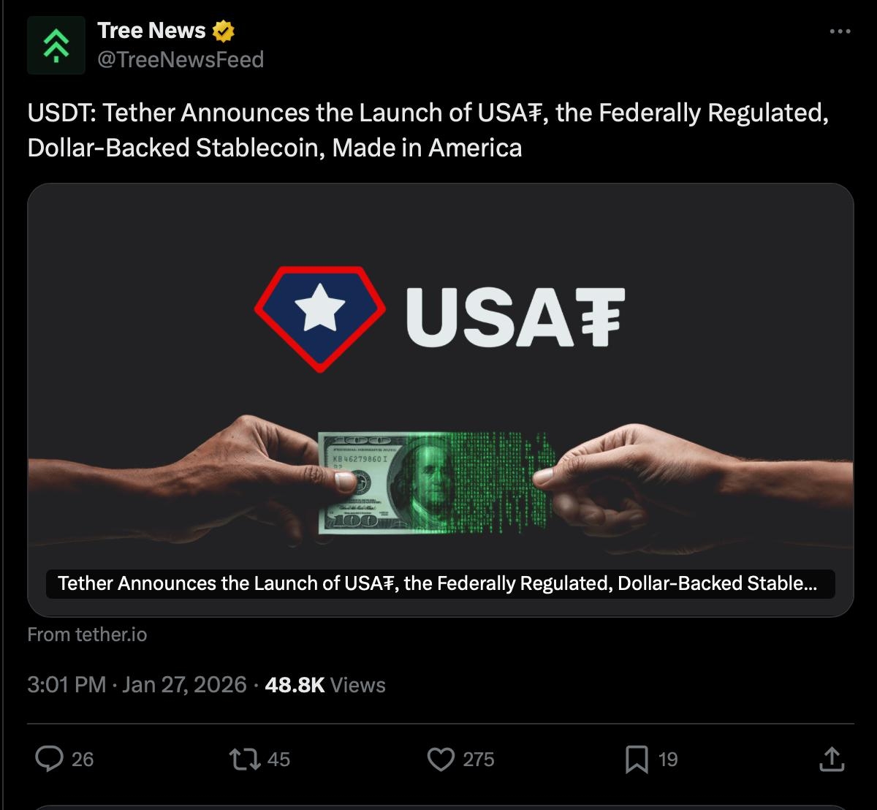Like the post with heart icon
This screenshot has width=877, height=810.
point(441,759)
